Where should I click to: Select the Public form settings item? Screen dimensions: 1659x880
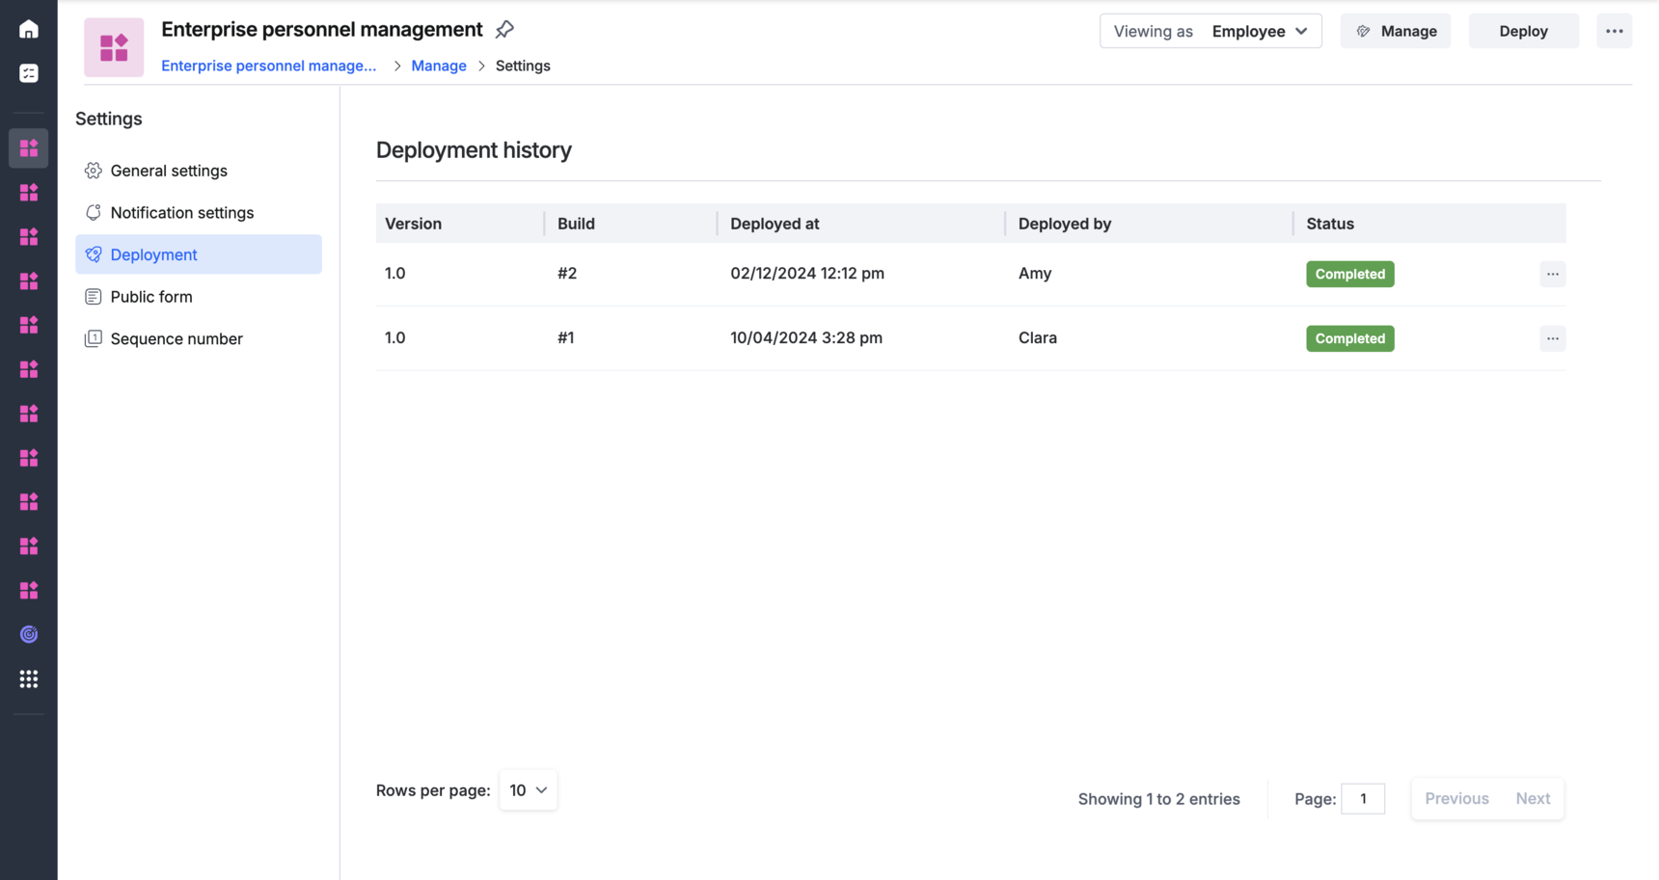pyautogui.click(x=151, y=297)
